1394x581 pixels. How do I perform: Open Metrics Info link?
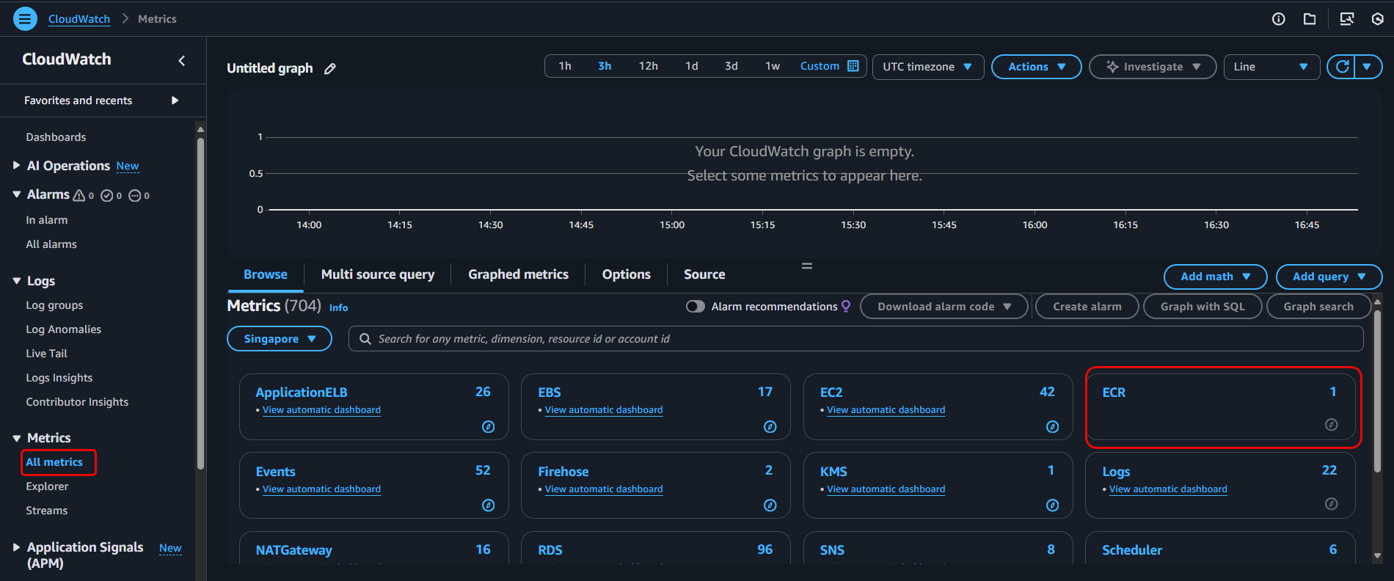point(338,308)
